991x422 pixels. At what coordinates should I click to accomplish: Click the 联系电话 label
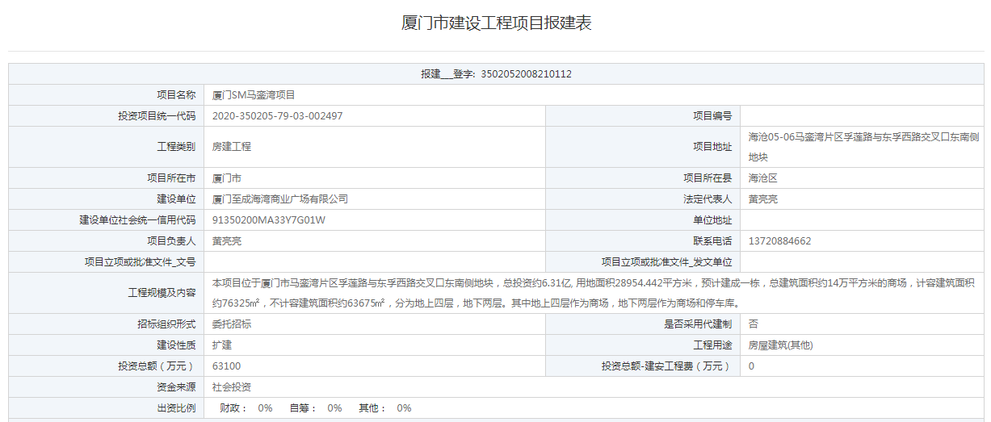point(712,240)
